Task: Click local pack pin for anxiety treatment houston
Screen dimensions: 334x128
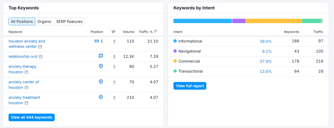Action: (101, 97)
